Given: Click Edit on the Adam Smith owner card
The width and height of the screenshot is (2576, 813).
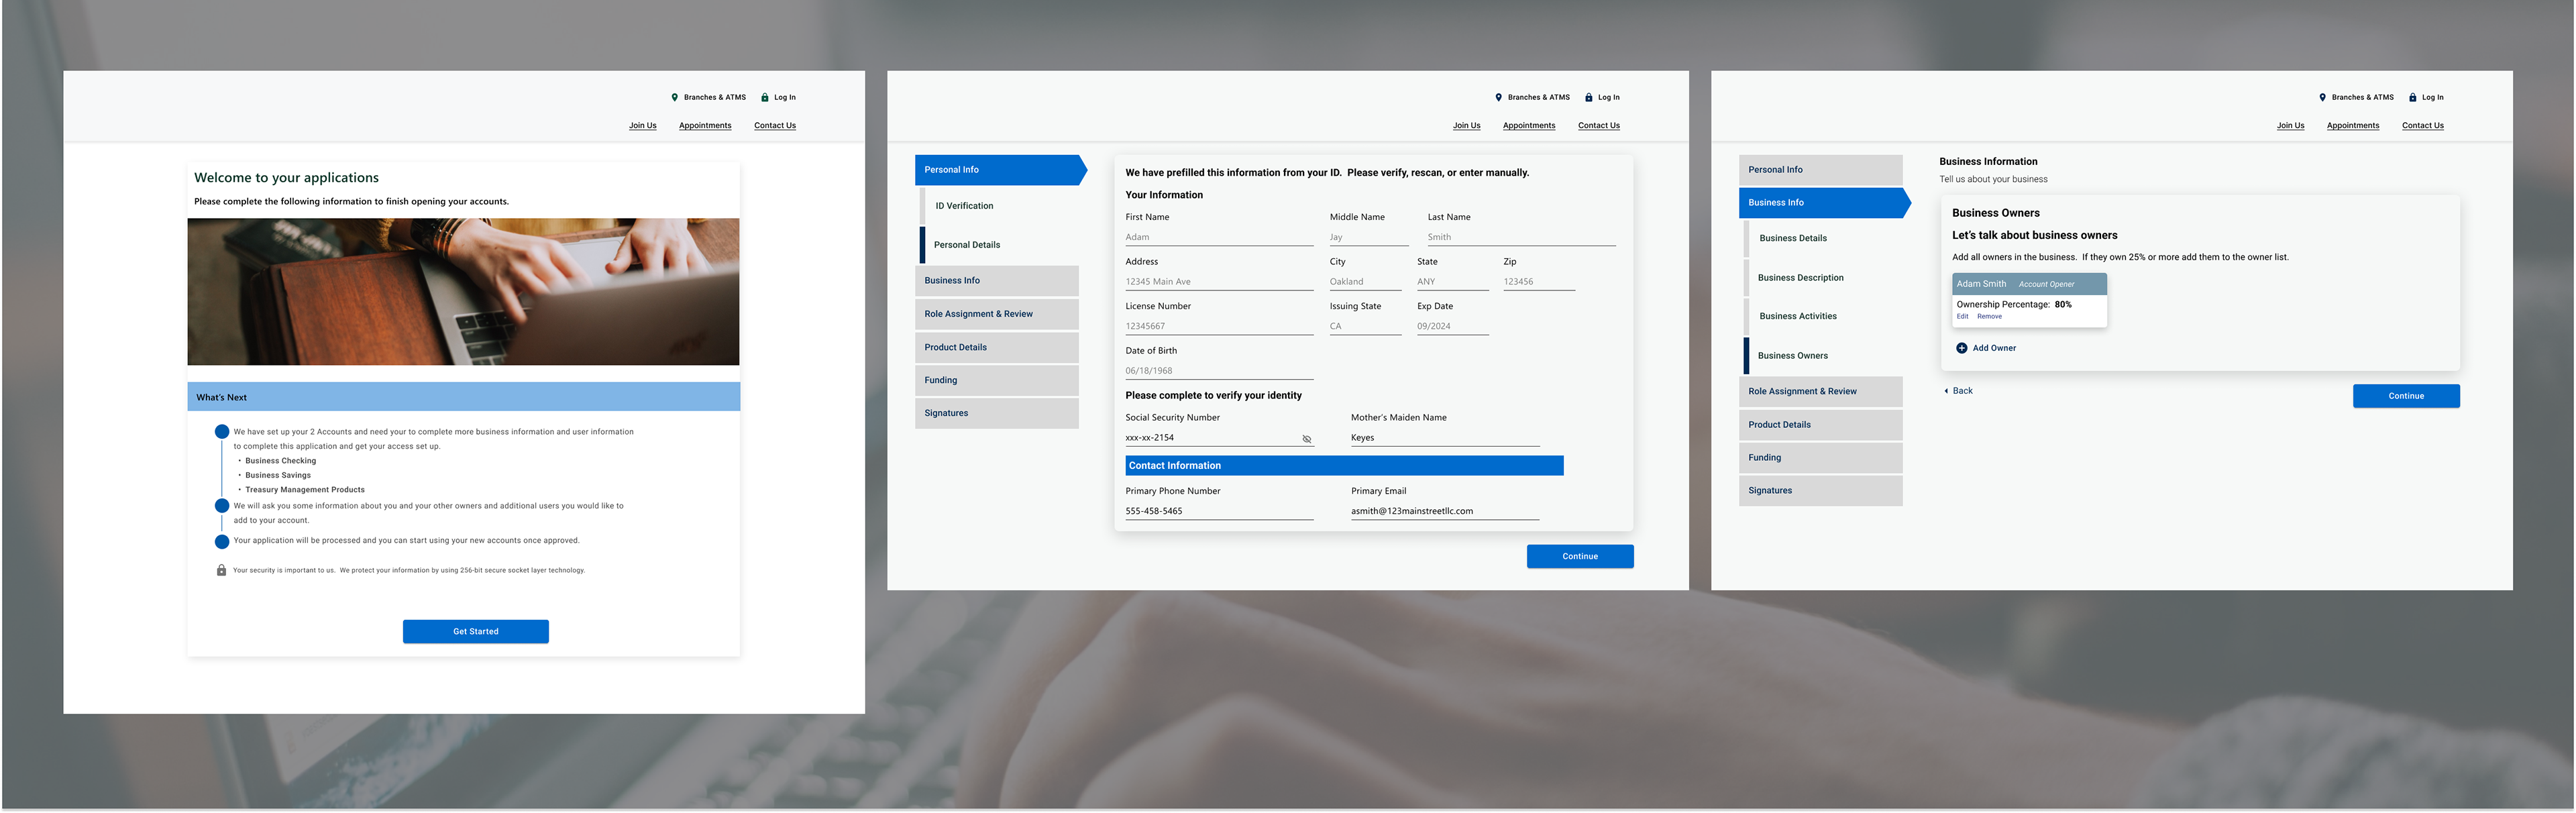Looking at the screenshot, I should pyautogui.click(x=1962, y=317).
